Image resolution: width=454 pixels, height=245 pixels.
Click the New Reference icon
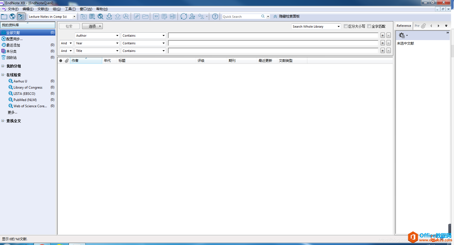click(x=92, y=17)
